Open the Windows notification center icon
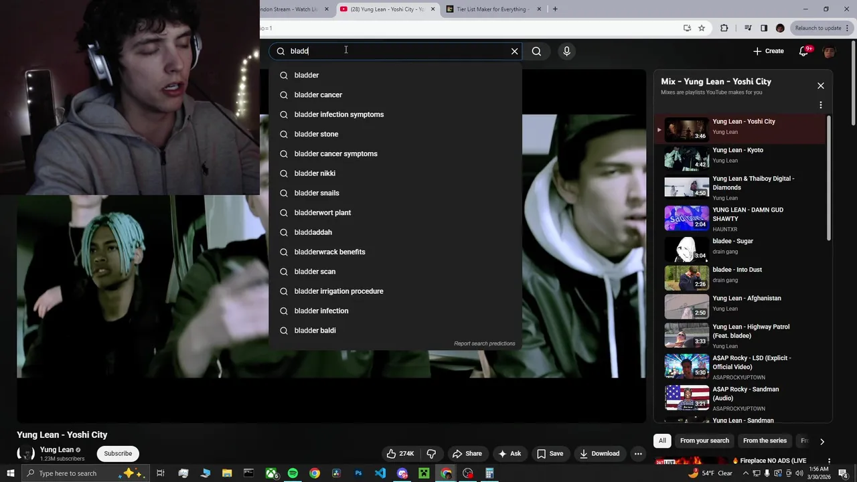 843,473
